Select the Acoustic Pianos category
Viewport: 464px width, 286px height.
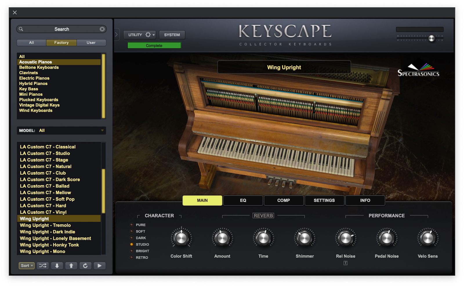pos(59,62)
